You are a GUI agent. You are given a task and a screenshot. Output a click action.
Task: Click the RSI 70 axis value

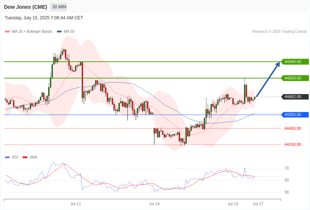point(287,168)
